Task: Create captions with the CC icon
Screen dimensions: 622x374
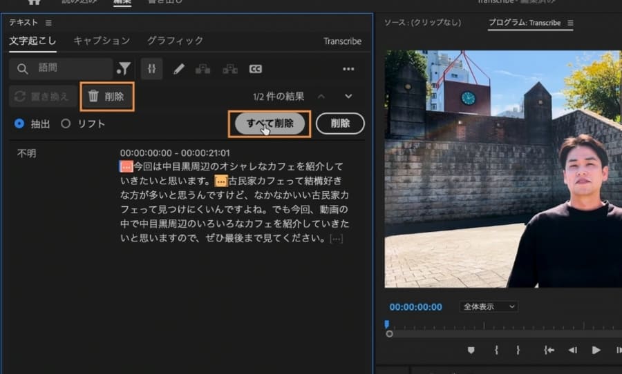Action: pos(256,69)
